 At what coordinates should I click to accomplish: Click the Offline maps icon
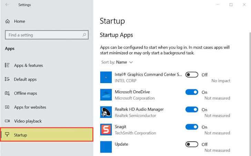(x=7, y=93)
